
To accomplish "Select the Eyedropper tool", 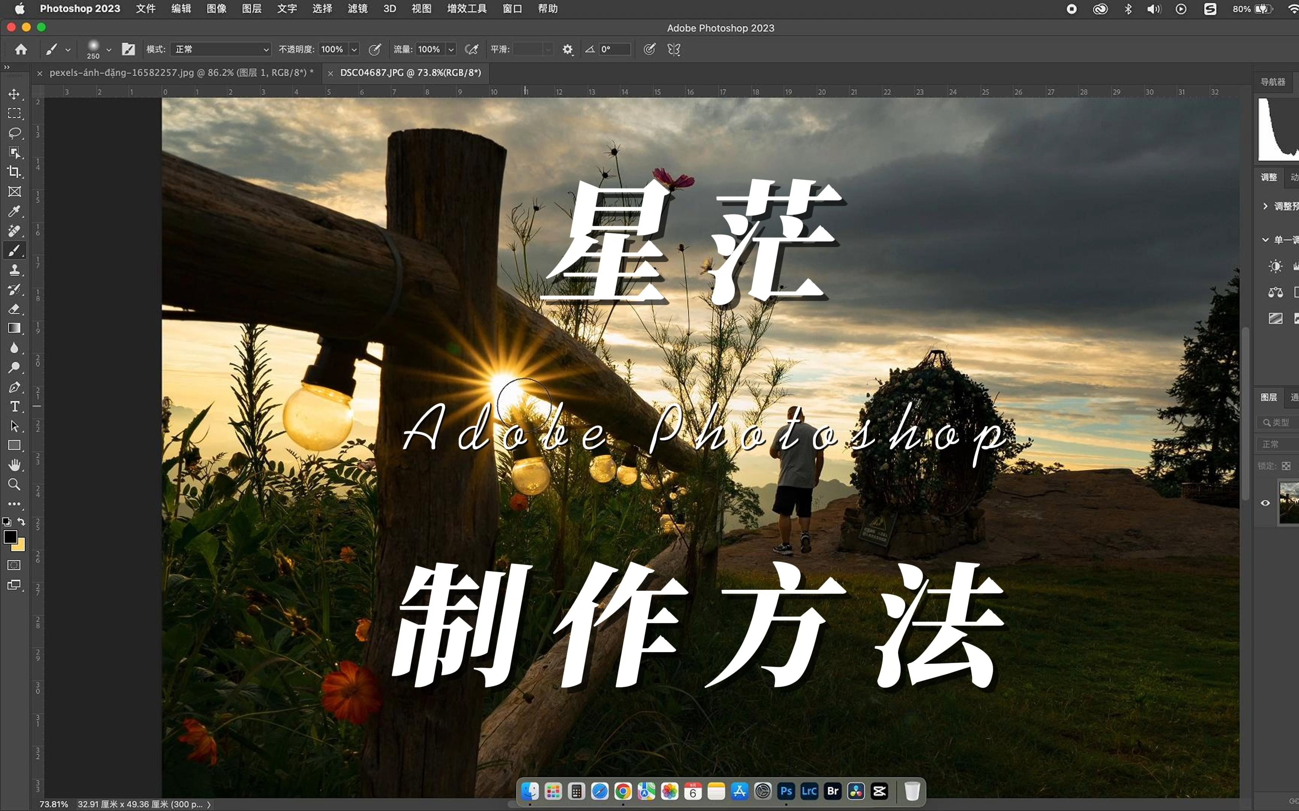I will pos(15,211).
